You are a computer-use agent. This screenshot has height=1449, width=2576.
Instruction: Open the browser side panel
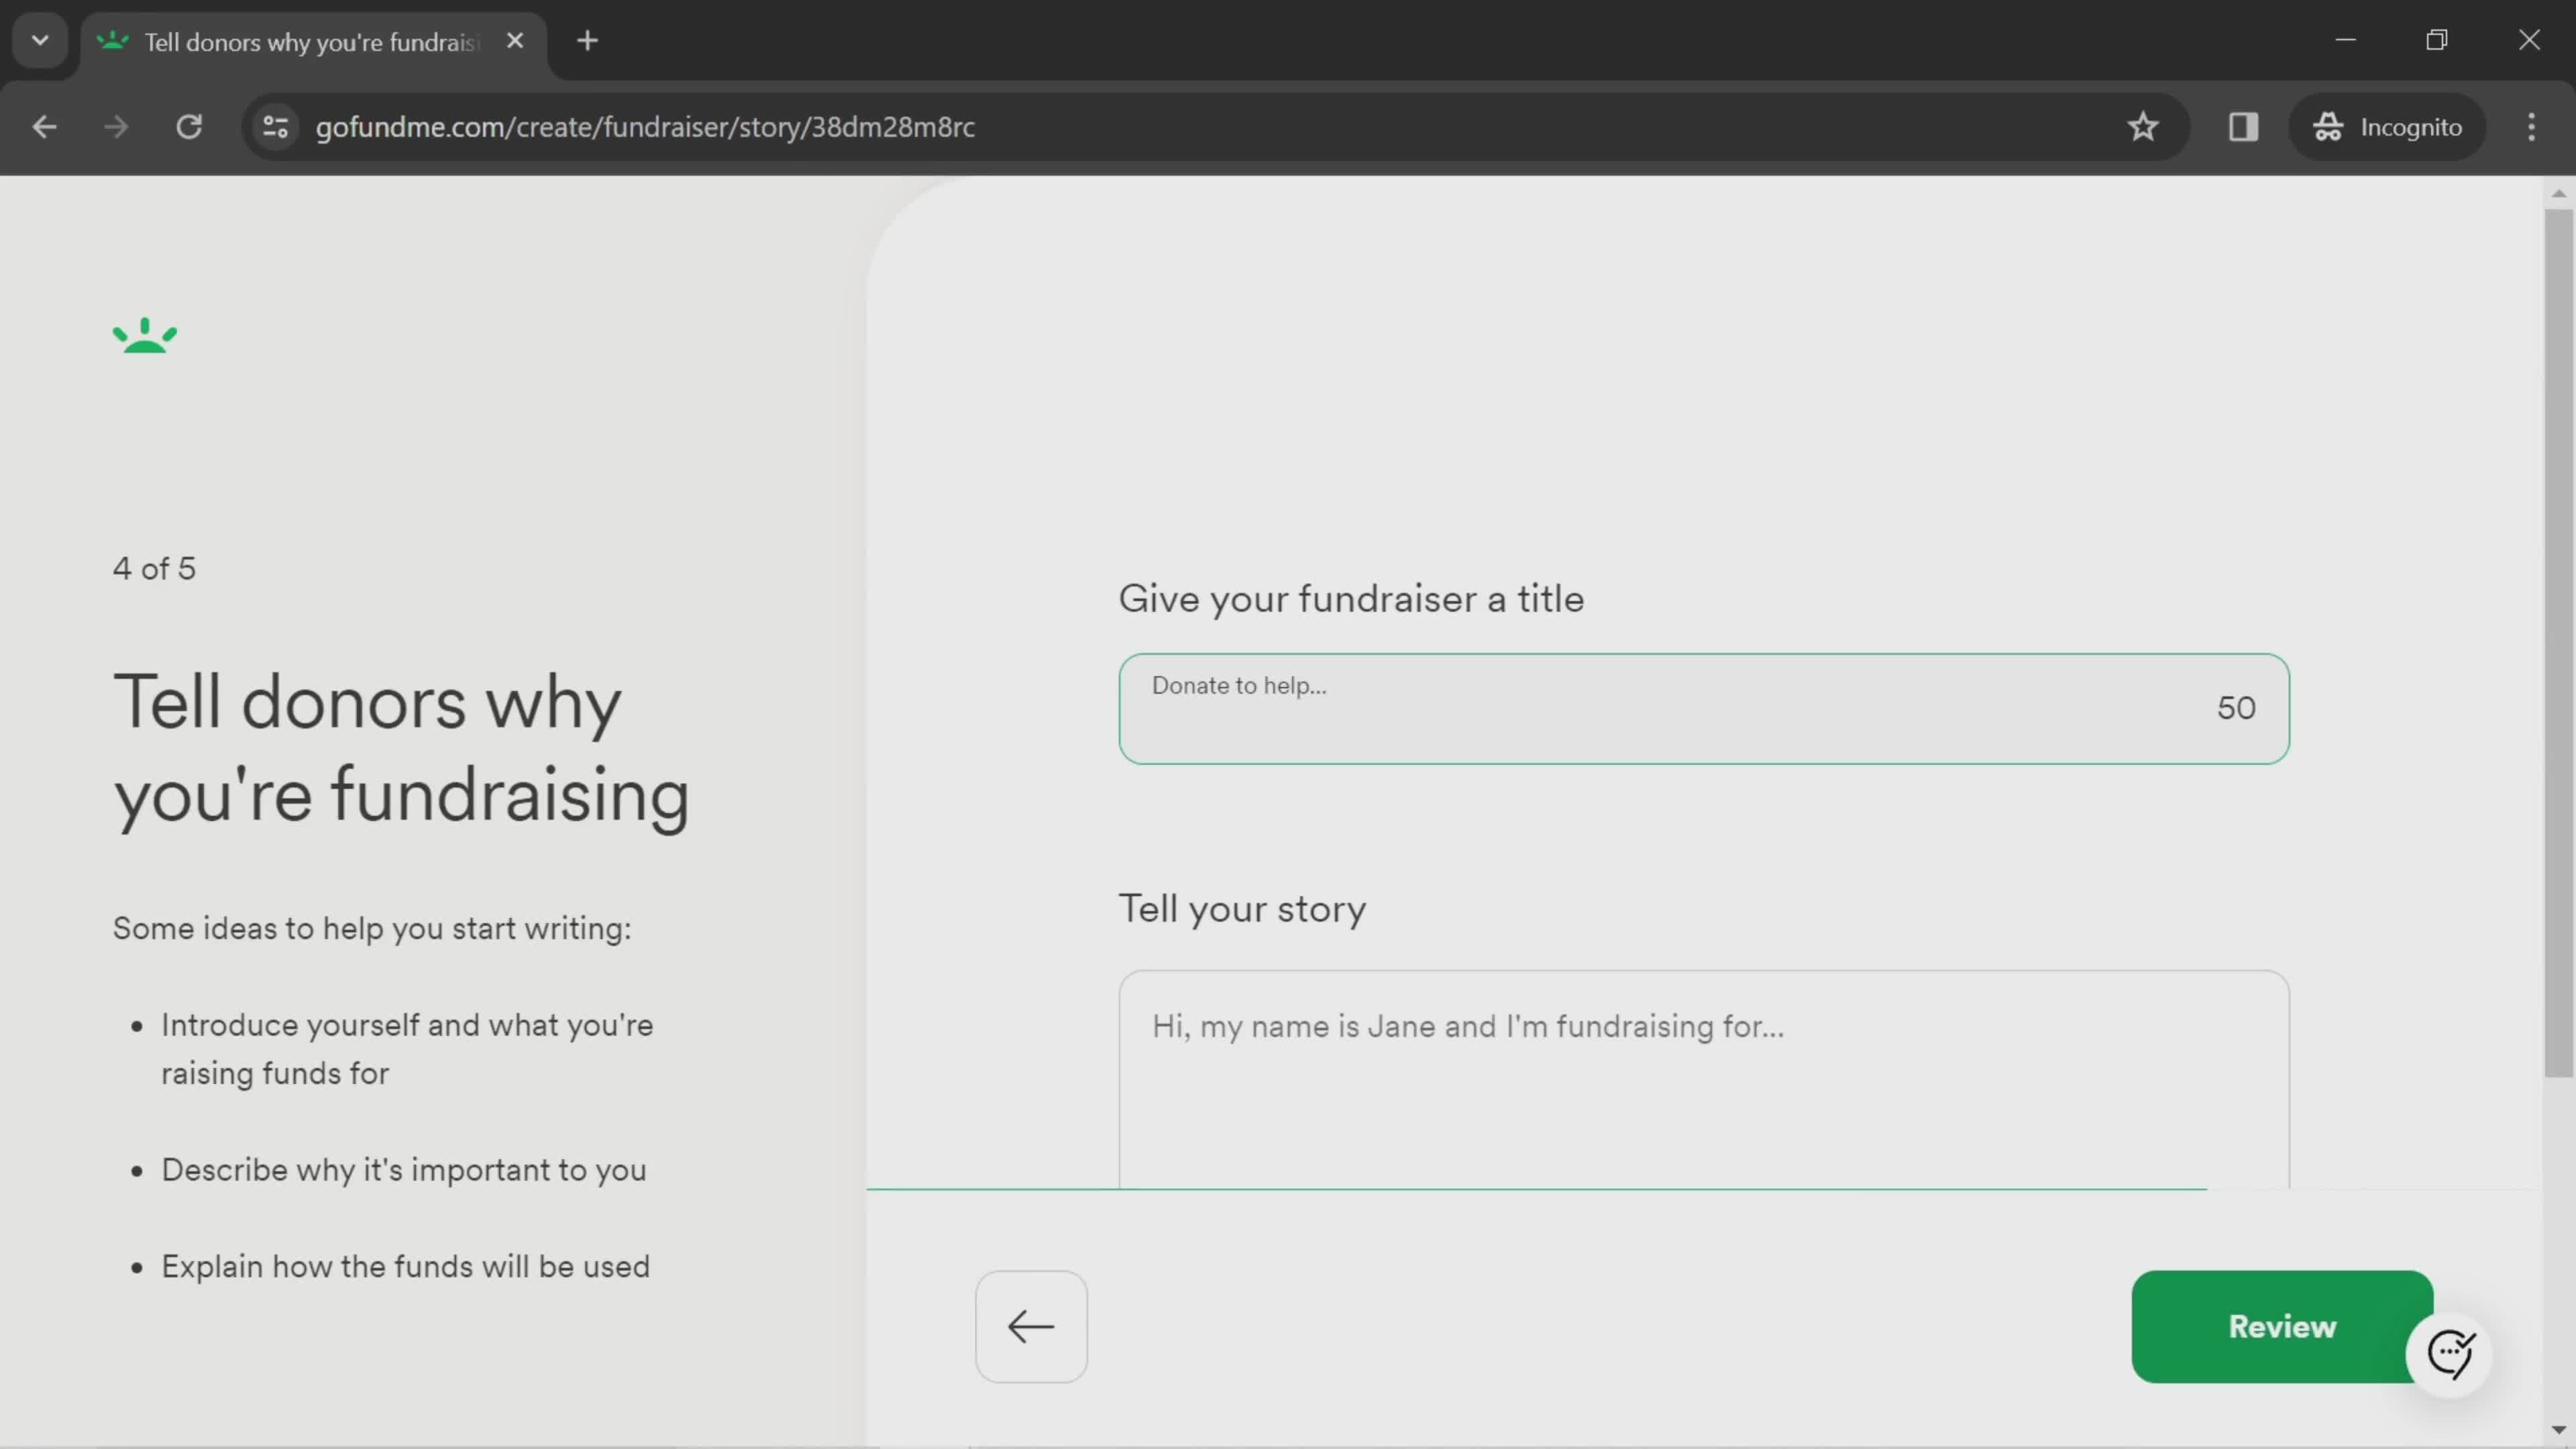click(x=2243, y=127)
